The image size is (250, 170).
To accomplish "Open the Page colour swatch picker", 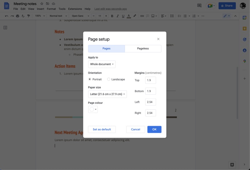I will 93,109.
